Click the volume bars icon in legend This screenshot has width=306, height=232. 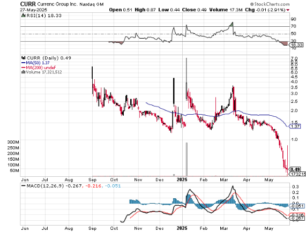24,72
